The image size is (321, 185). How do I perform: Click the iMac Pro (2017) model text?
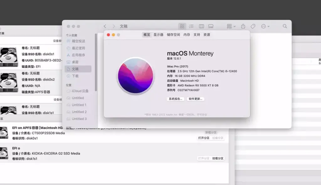(177, 66)
